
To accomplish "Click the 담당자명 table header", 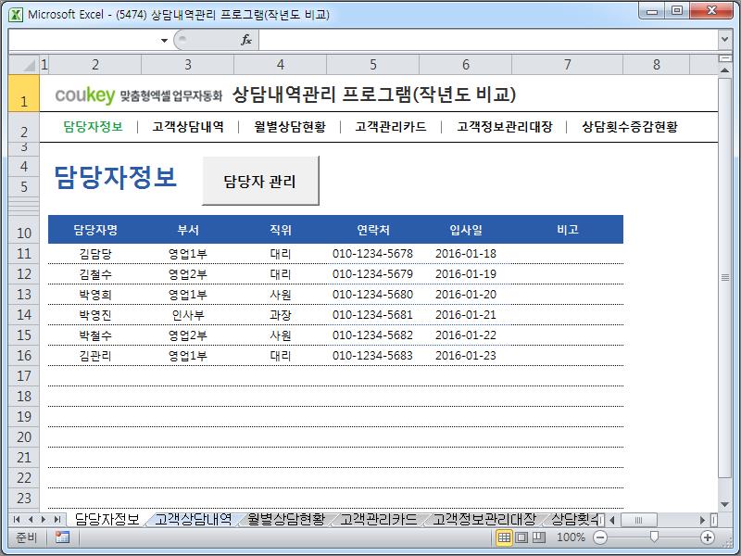I will [95, 230].
